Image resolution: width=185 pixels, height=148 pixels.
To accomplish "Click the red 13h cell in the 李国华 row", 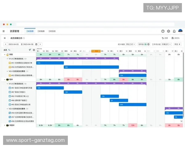I will 133,125.
